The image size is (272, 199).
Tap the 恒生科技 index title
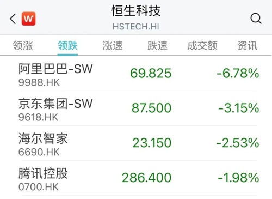tap(136, 11)
